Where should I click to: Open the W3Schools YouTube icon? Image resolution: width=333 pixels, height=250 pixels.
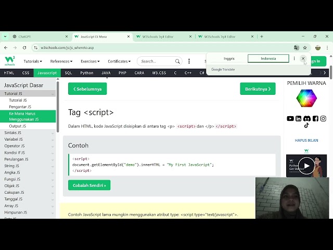tap(290, 118)
